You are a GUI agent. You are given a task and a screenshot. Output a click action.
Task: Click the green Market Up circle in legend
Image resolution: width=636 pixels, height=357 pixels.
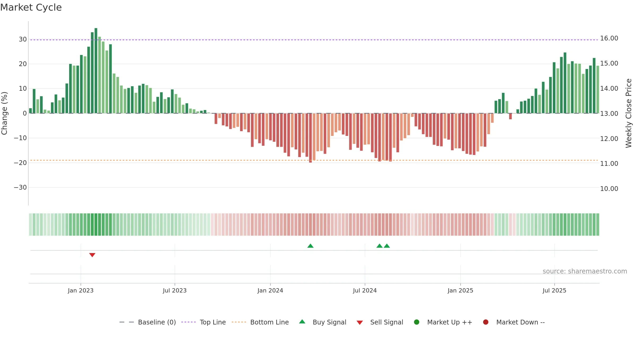pyautogui.click(x=417, y=322)
